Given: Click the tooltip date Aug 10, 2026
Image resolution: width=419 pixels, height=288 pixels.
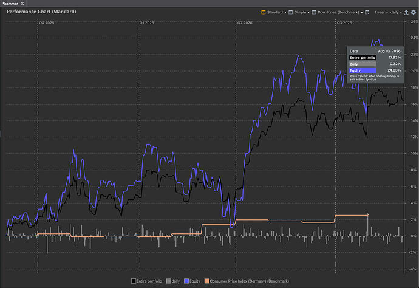Looking at the screenshot, I should click(389, 51).
